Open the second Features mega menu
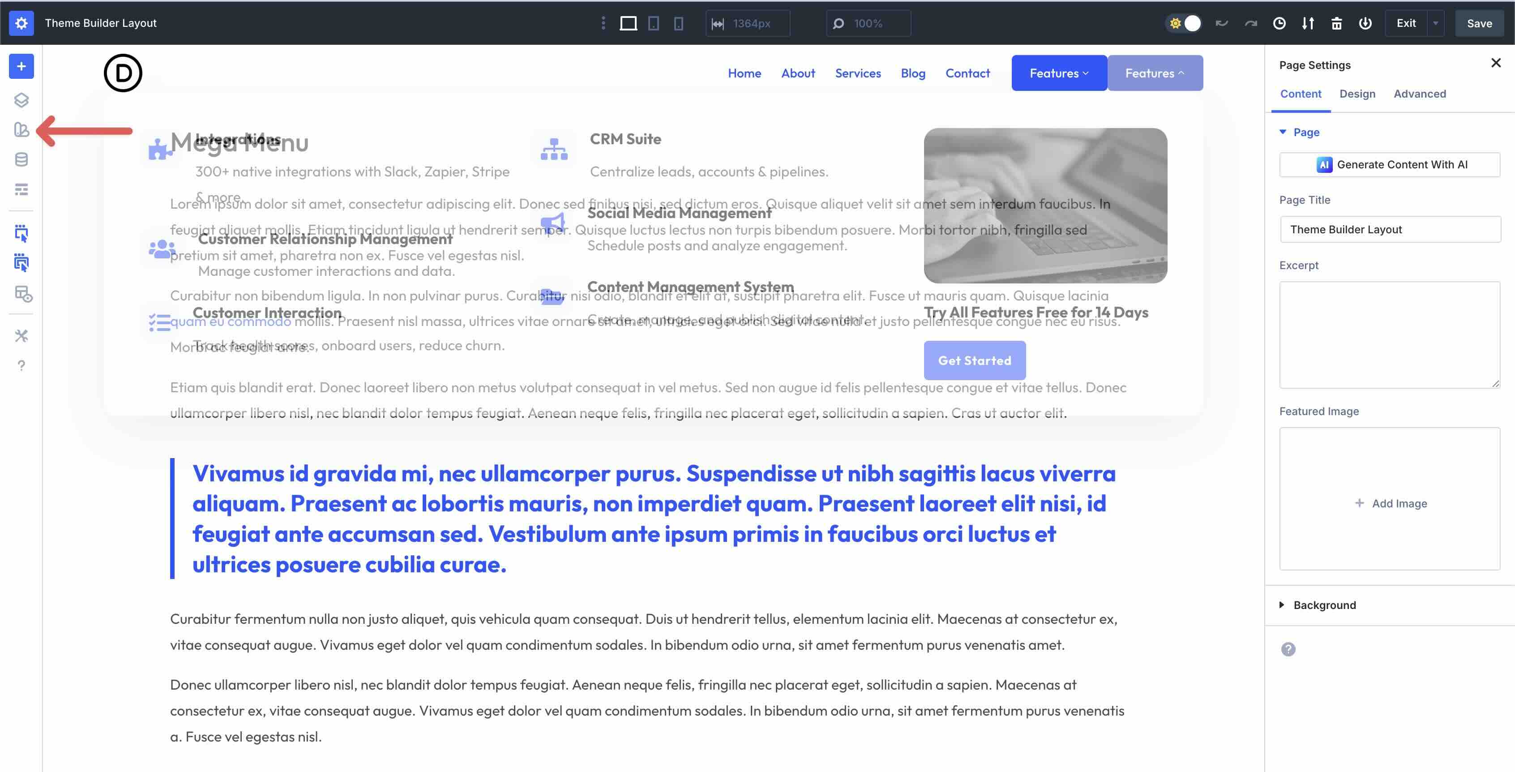 1155,73
